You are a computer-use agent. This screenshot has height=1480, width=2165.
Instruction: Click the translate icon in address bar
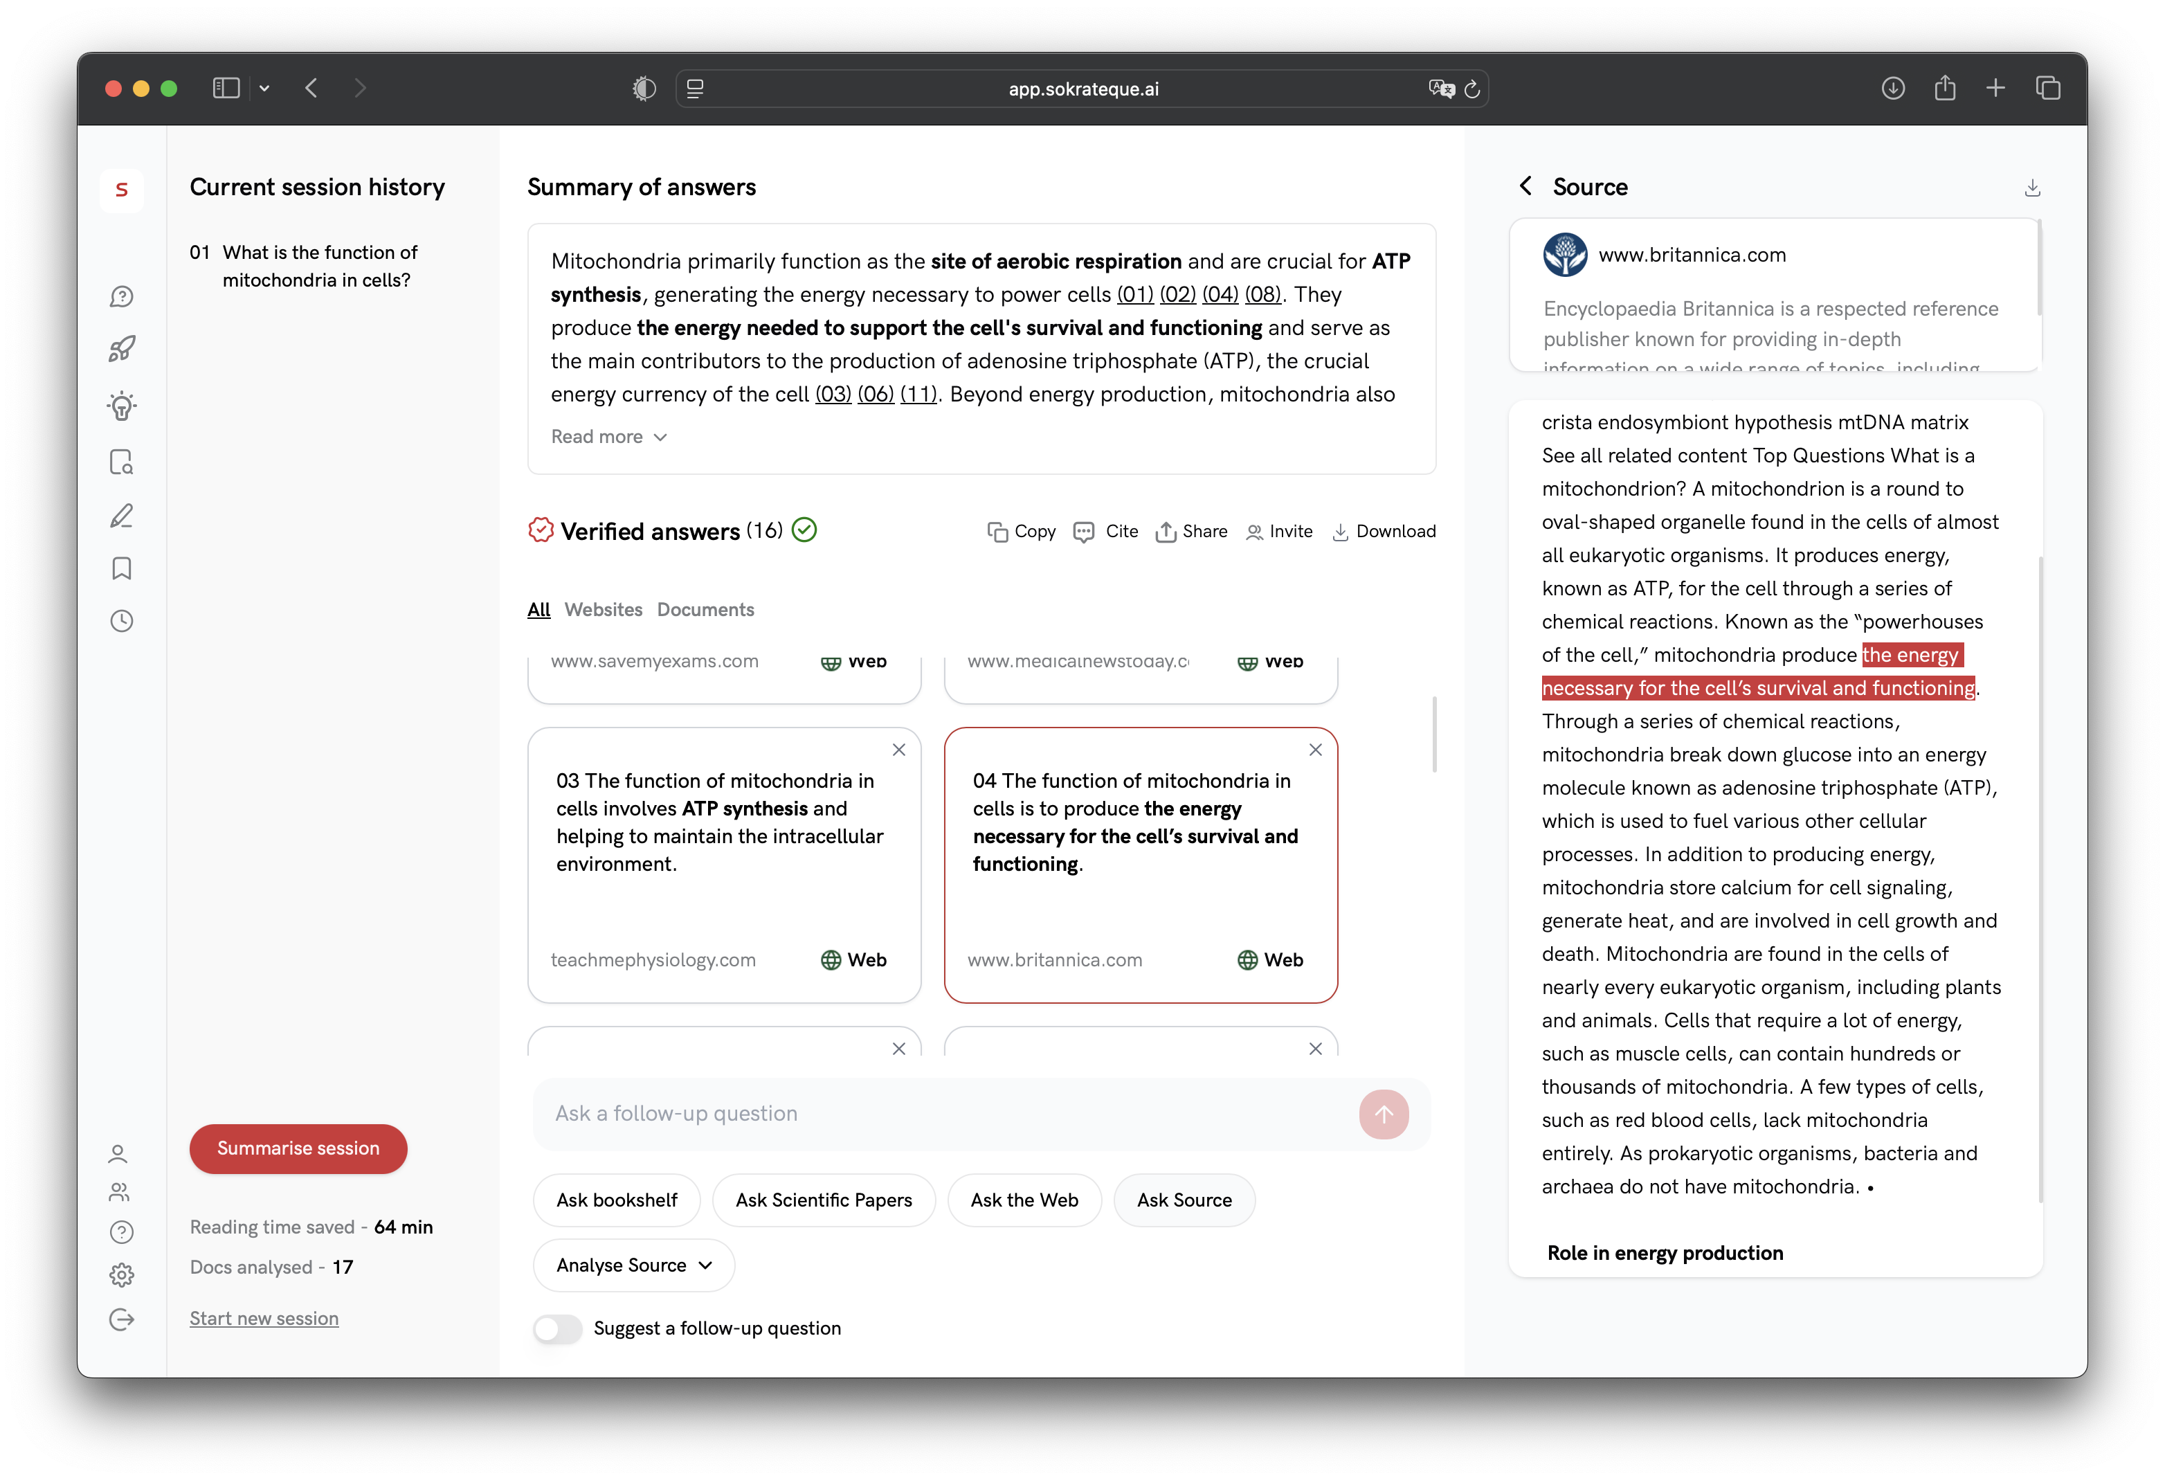click(x=1441, y=89)
